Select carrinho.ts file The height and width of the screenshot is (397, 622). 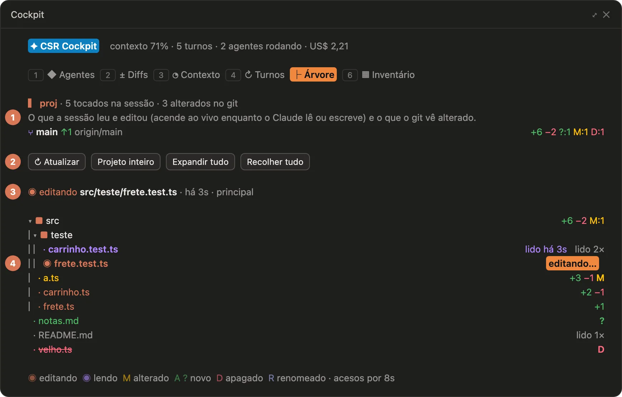[66, 292]
